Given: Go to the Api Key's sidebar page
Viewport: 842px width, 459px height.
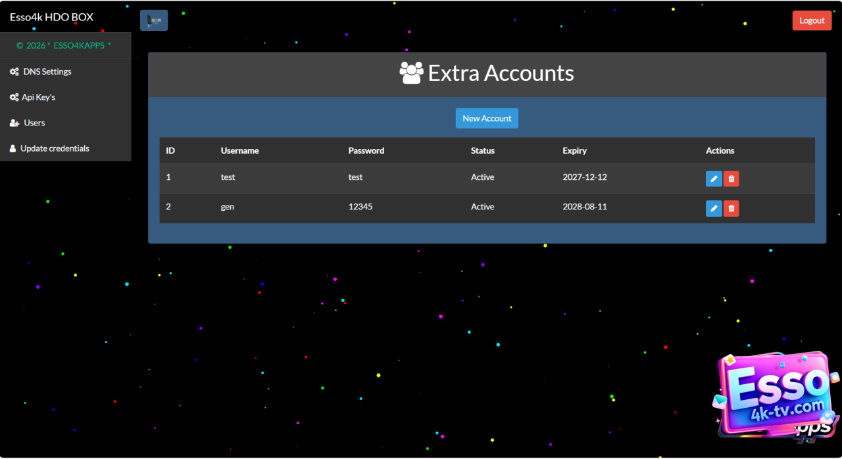Looking at the screenshot, I should (x=38, y=97).
